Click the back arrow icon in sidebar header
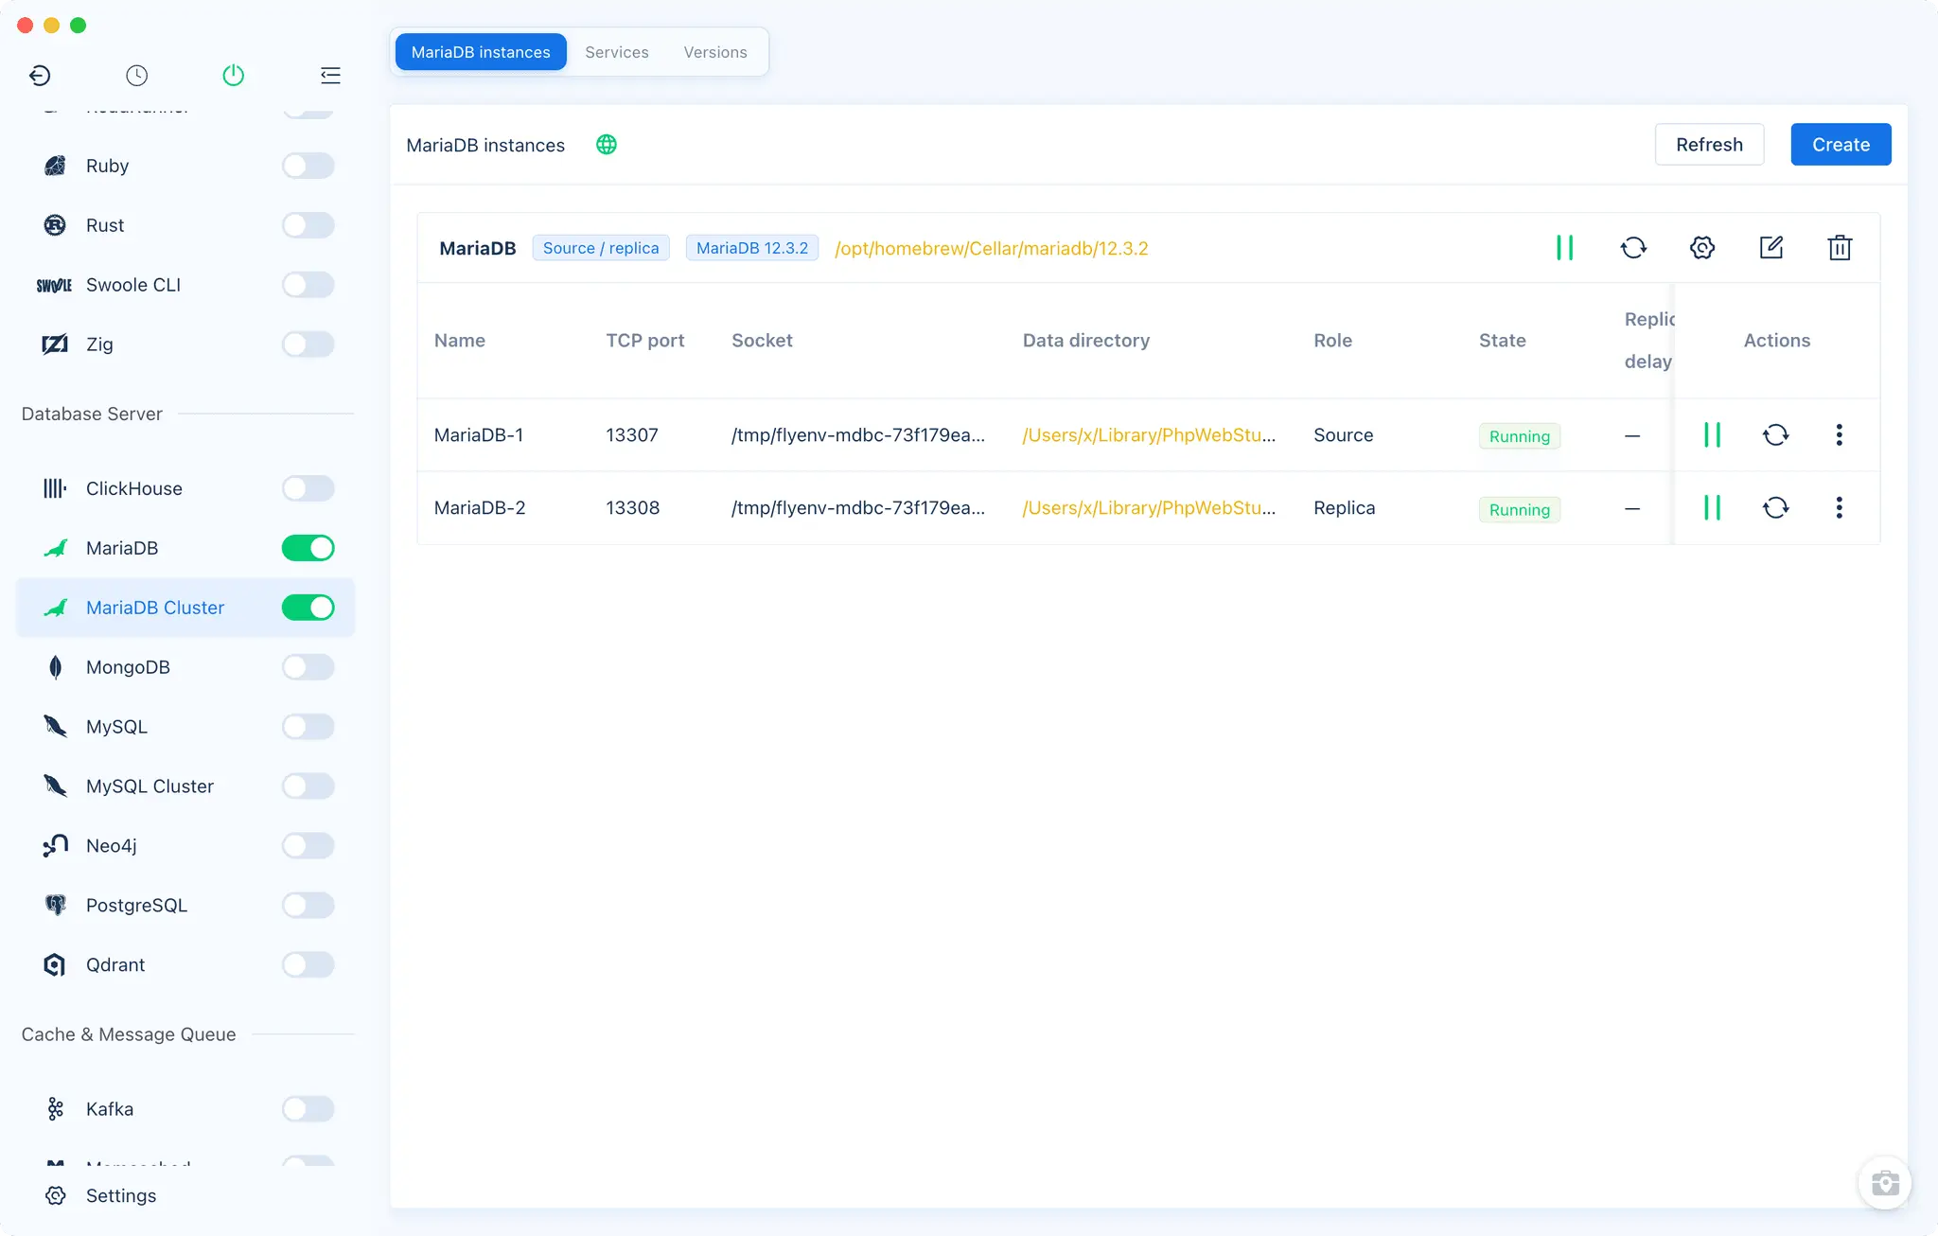 40,75
